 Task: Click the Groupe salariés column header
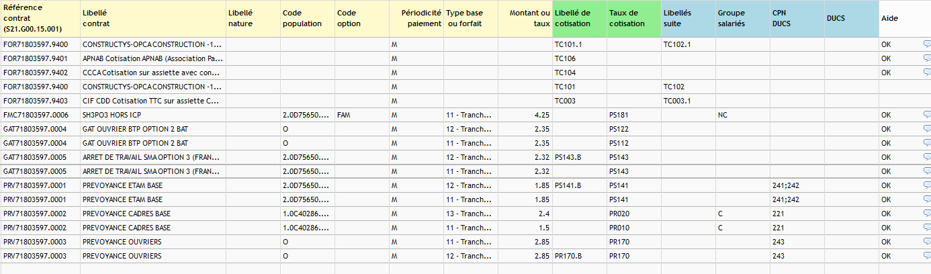tap(742, 18)
